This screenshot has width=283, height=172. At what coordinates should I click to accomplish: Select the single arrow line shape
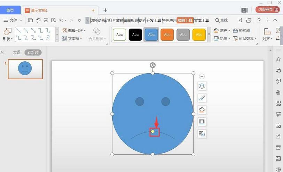(26, 31)
